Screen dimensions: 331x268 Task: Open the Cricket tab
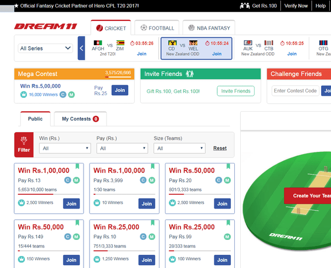[111, 28]
